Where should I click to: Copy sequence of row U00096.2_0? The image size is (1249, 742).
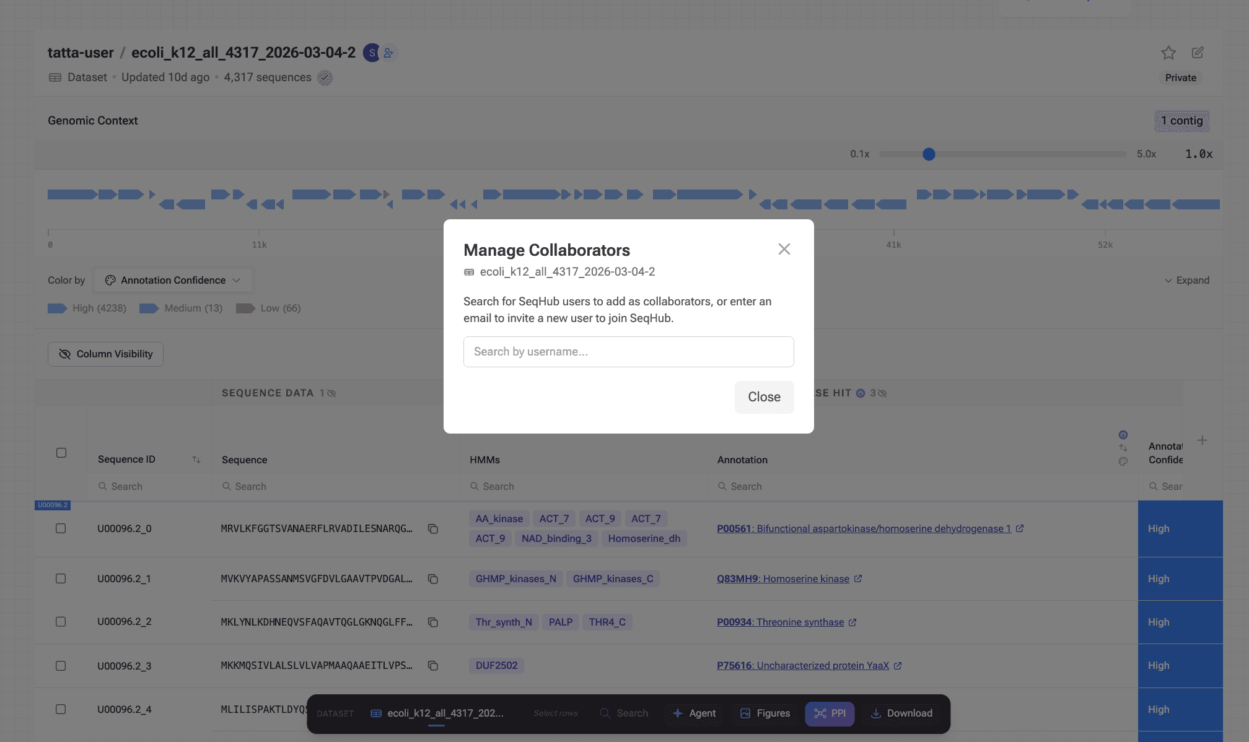(433, 529)
